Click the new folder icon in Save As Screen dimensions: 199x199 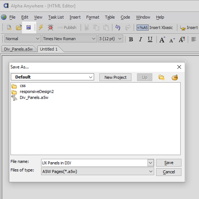tap(162, 77)
